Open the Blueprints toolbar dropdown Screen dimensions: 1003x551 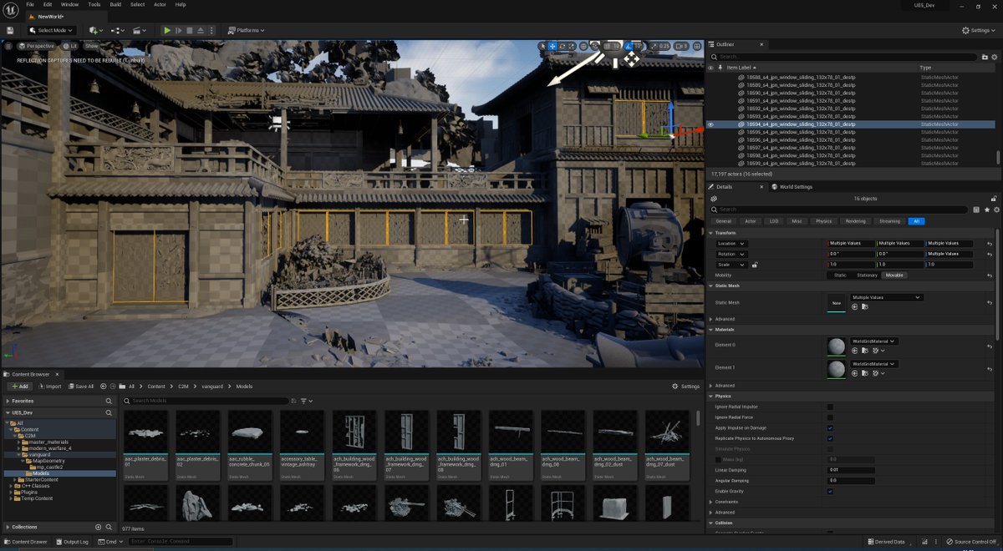[119, 30]
